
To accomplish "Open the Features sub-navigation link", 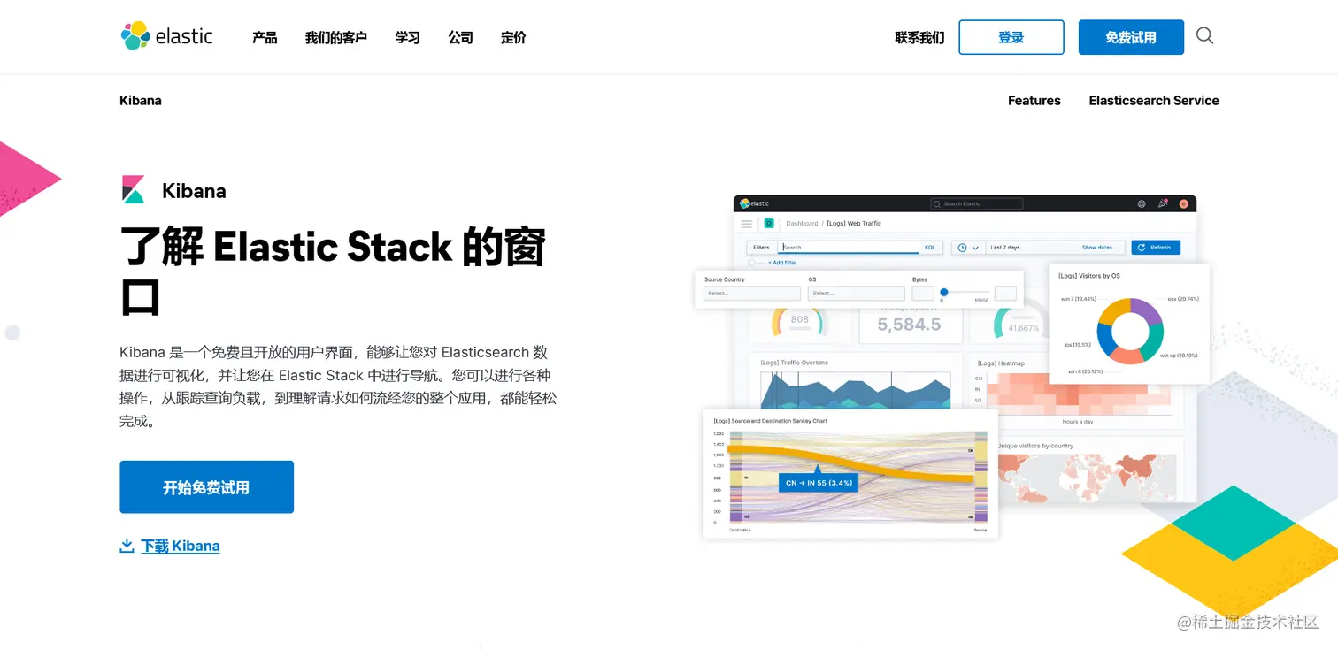I will 1034,101.
